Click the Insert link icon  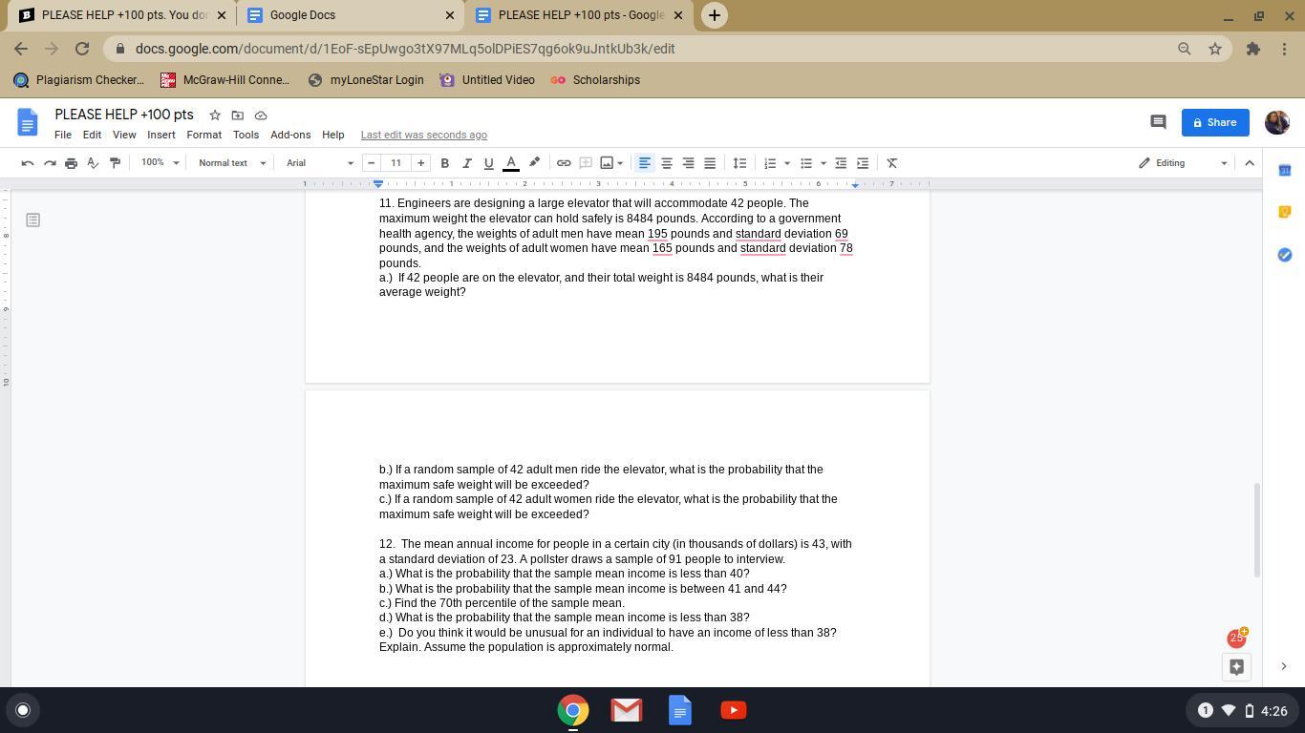tap(564, 163)
